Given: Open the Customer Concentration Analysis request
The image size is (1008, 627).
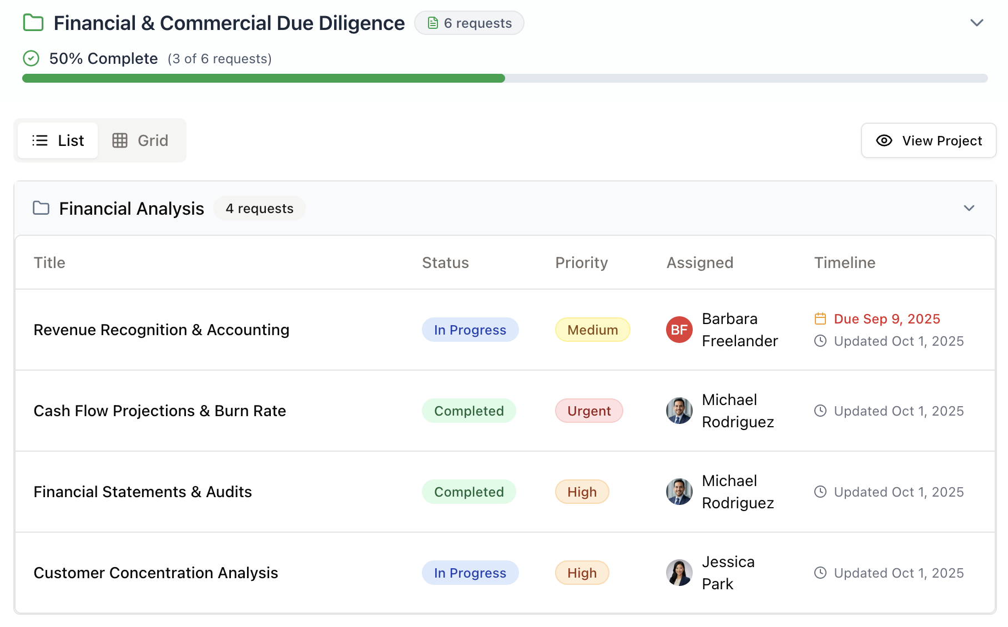Looking at the screenshot, I should (x=156, y=573).
